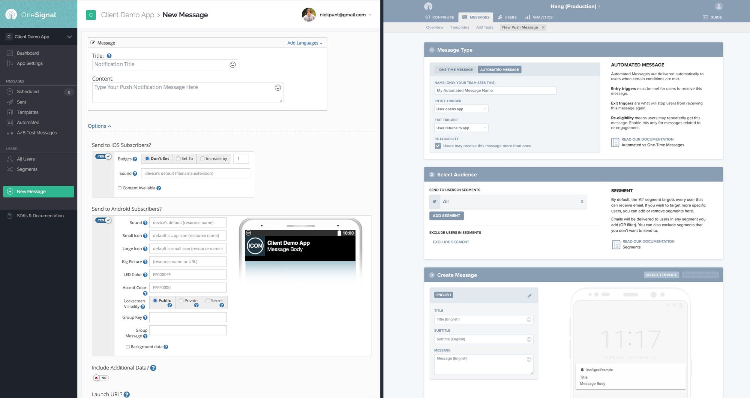Open the Overview sub-tab
Image resolution: width=750 pixels, height=398 pixels.
pos(435,27)
